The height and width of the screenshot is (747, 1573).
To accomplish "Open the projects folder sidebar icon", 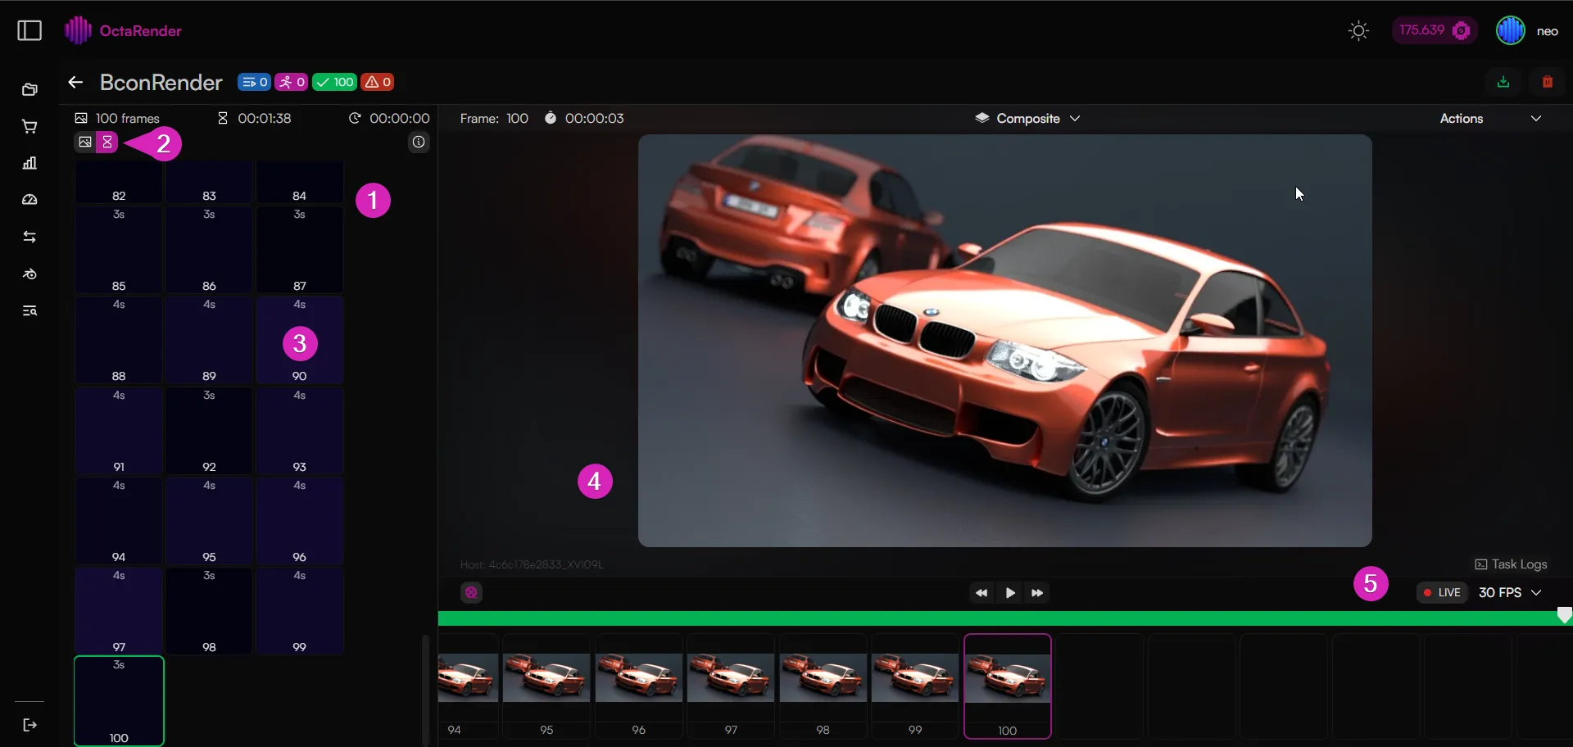I will pyautogui.click(x=29, y=89).
